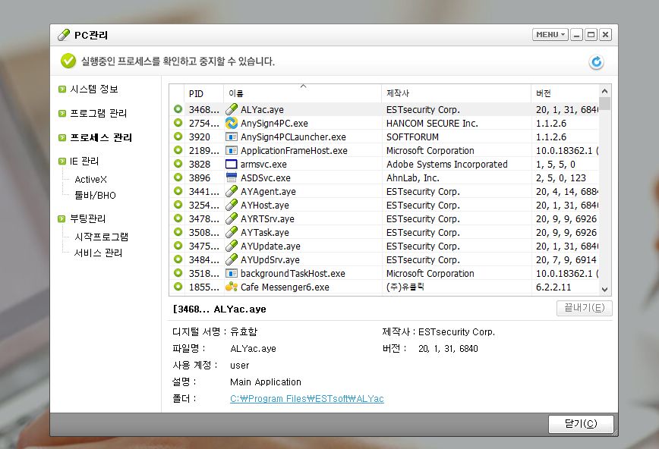The width and height of the screenshot is (659, 449).
Task: Select the AYAgent.aye process name
Action: (268, 192)
